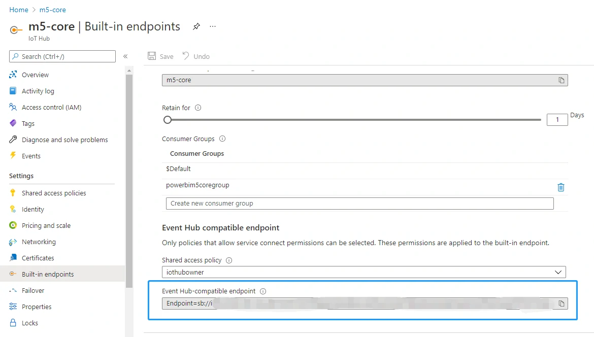Viewport: 594px width, 337px height.
Task: Show info for Retain for setting
Action: [x=198, y=108]
